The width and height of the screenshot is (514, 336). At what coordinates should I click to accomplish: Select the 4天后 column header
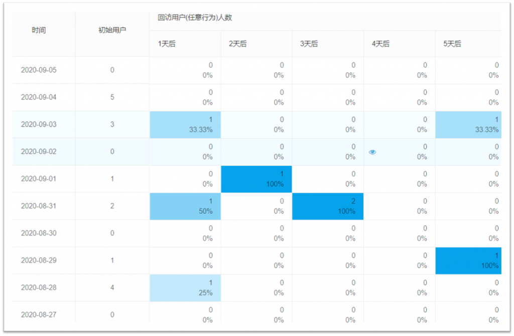pos(380,44)
